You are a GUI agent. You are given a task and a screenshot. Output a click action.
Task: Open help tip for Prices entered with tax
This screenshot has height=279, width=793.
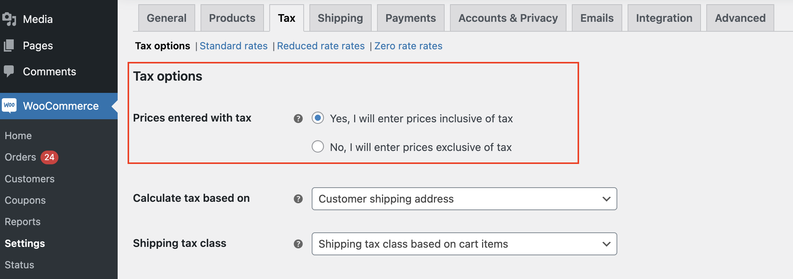point(298,118)
